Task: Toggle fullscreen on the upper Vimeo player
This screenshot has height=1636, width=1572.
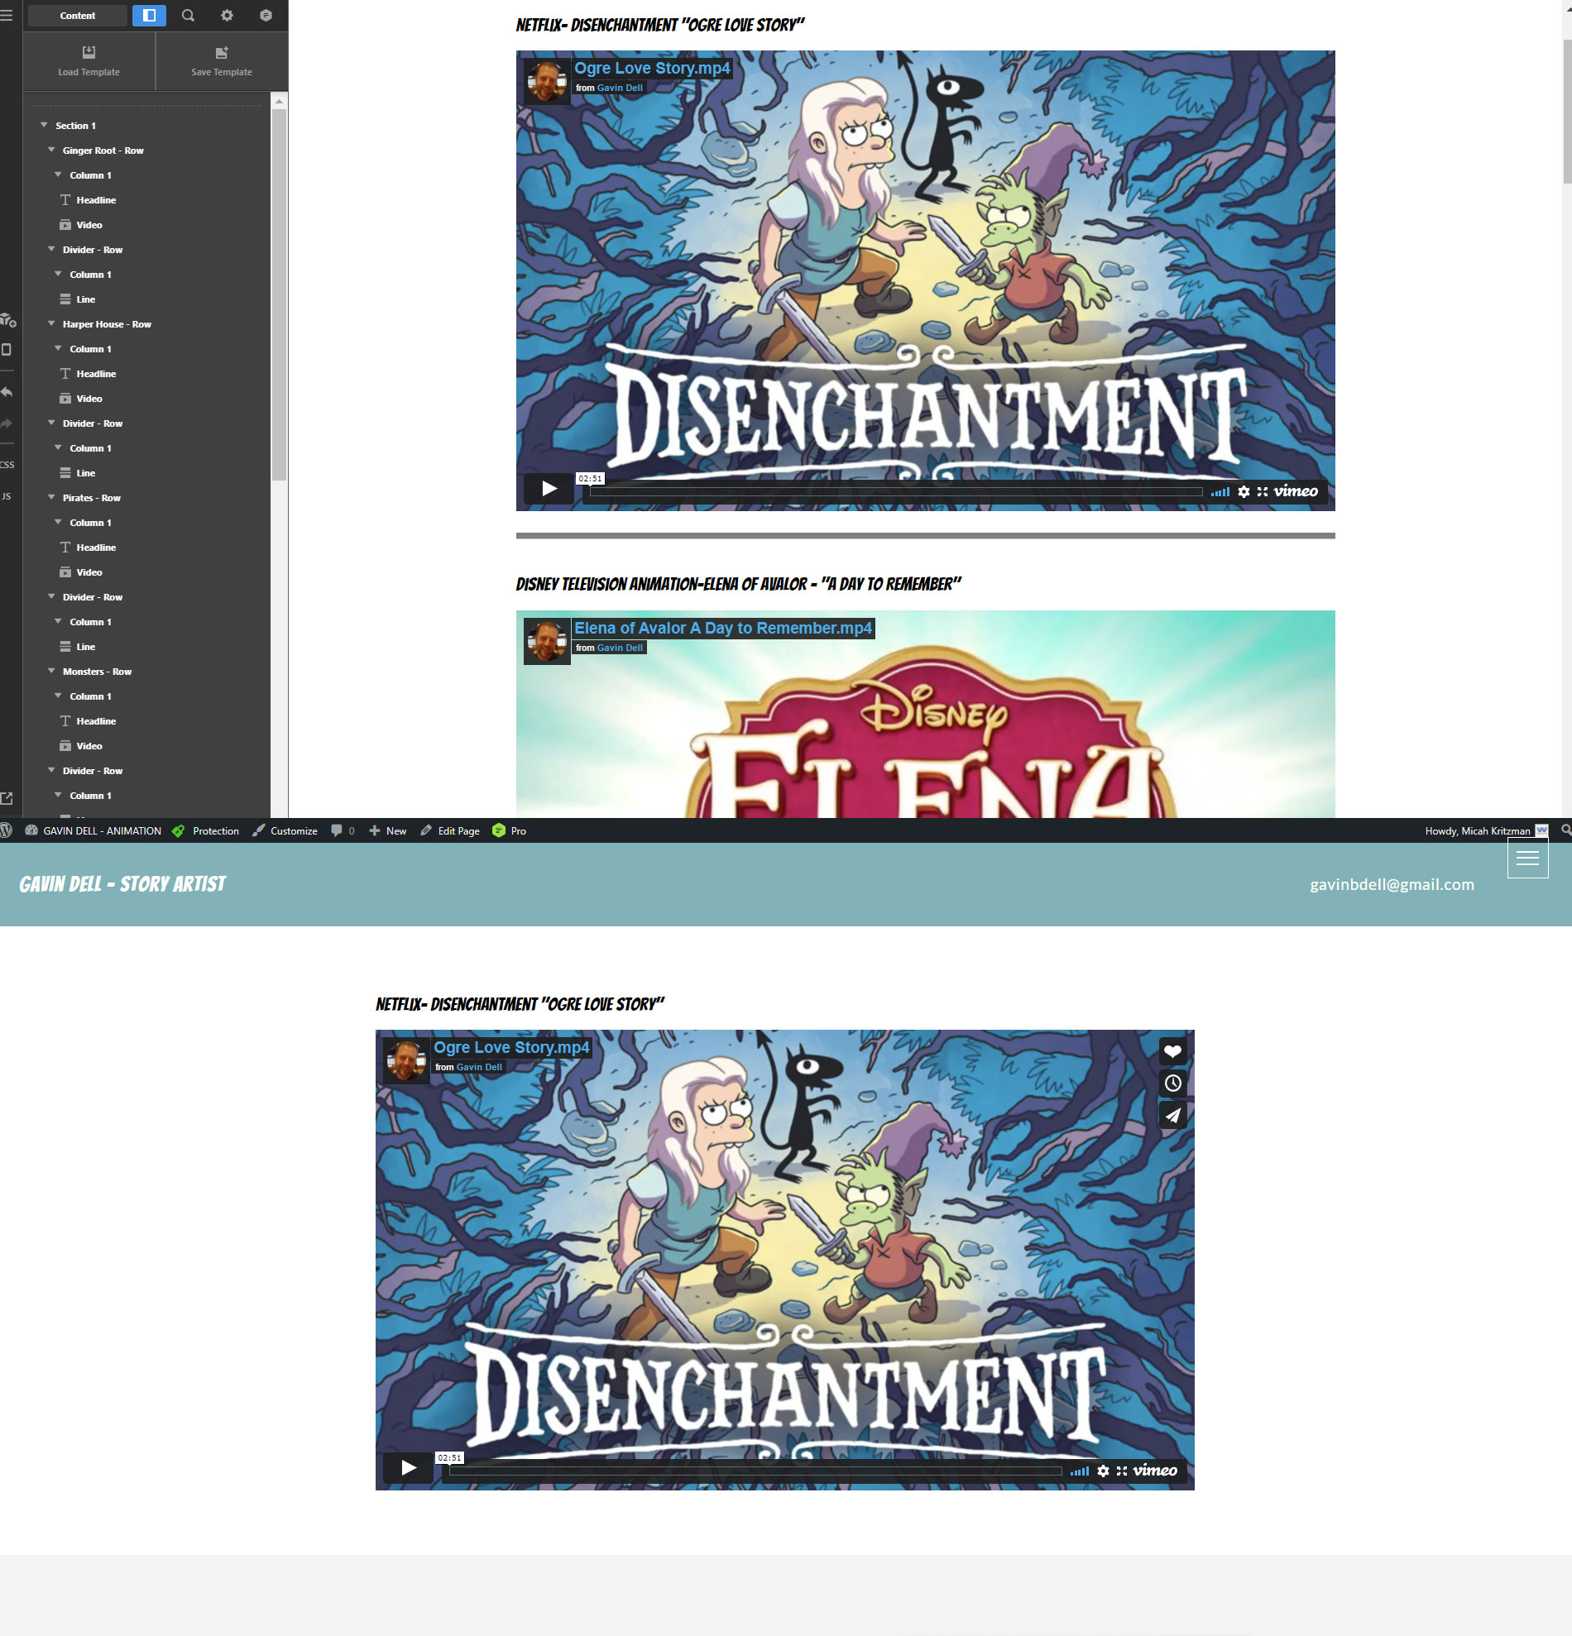Action: tap(1262, 491)
